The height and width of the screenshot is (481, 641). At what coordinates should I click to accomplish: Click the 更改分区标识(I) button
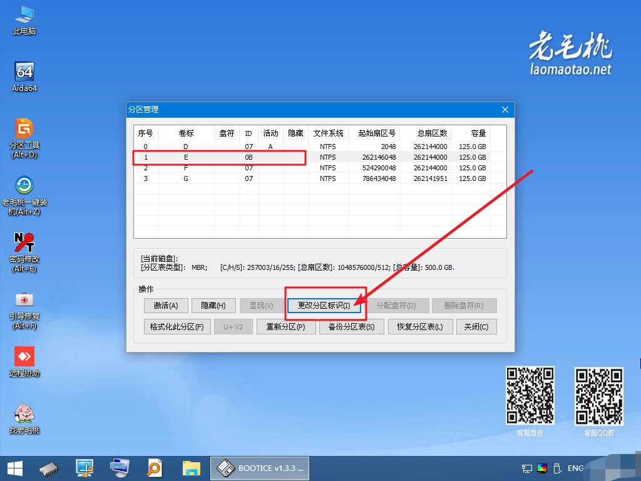point(324,306)
